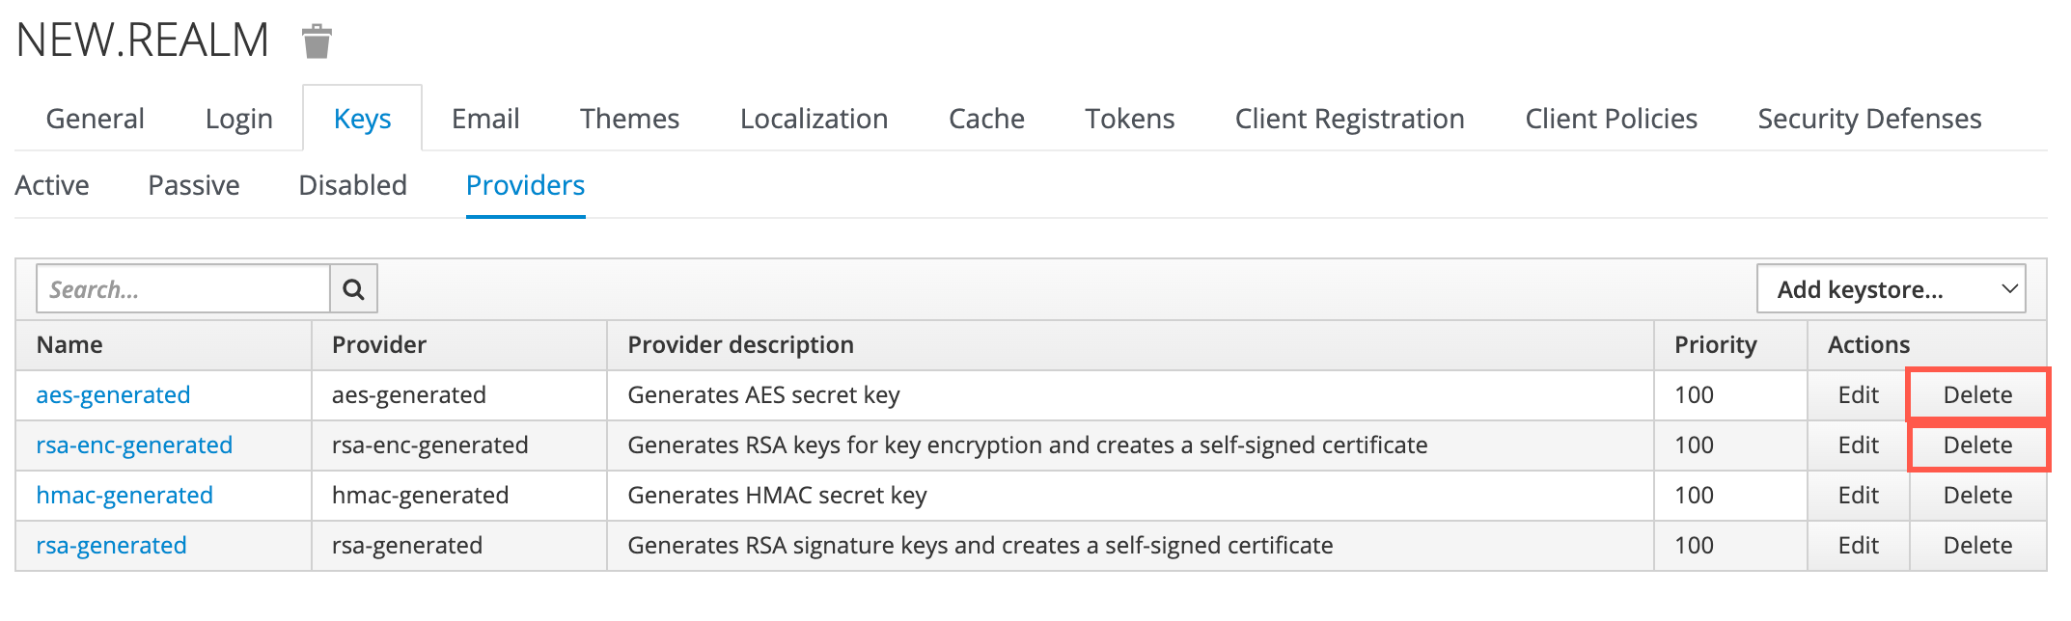Show the Passive keys sub-tab
The height and width of the screenshot is (621, 2071).
point(194,185)
